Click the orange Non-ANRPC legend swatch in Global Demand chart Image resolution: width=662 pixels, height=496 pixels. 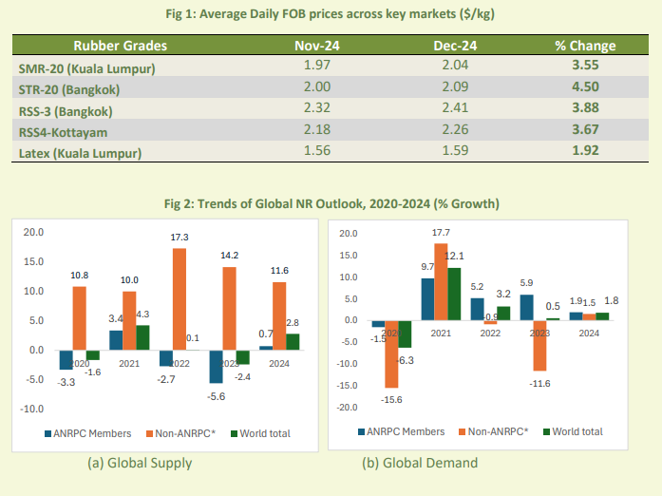[464, 431]
